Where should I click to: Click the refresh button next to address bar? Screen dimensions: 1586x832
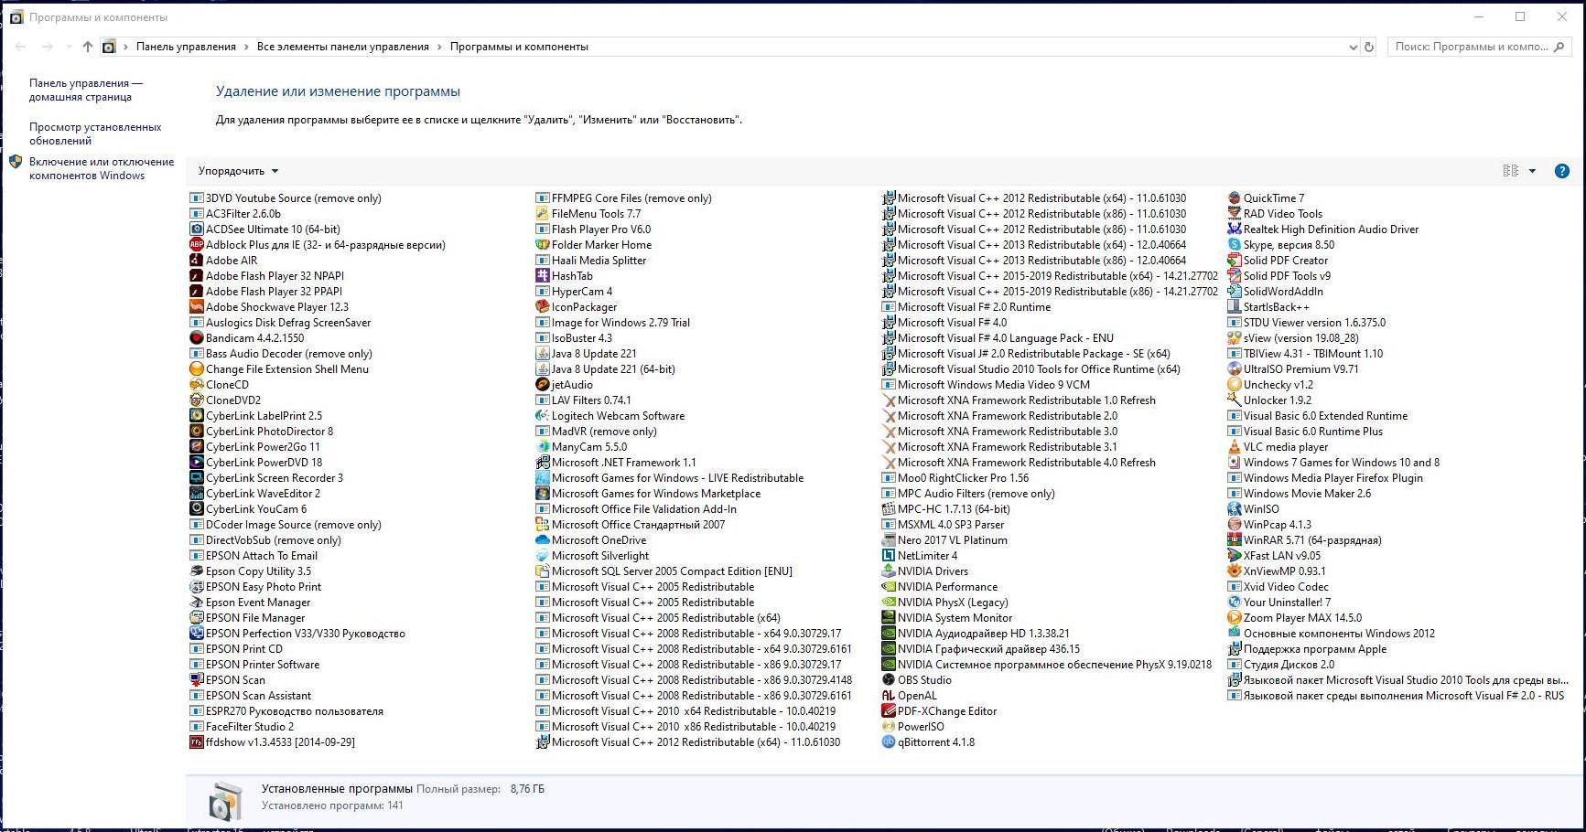(1369, 47)
